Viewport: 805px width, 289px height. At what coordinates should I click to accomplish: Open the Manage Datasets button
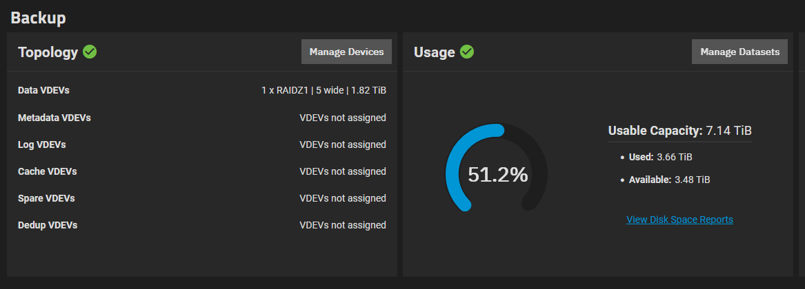(x=739, y=52)
